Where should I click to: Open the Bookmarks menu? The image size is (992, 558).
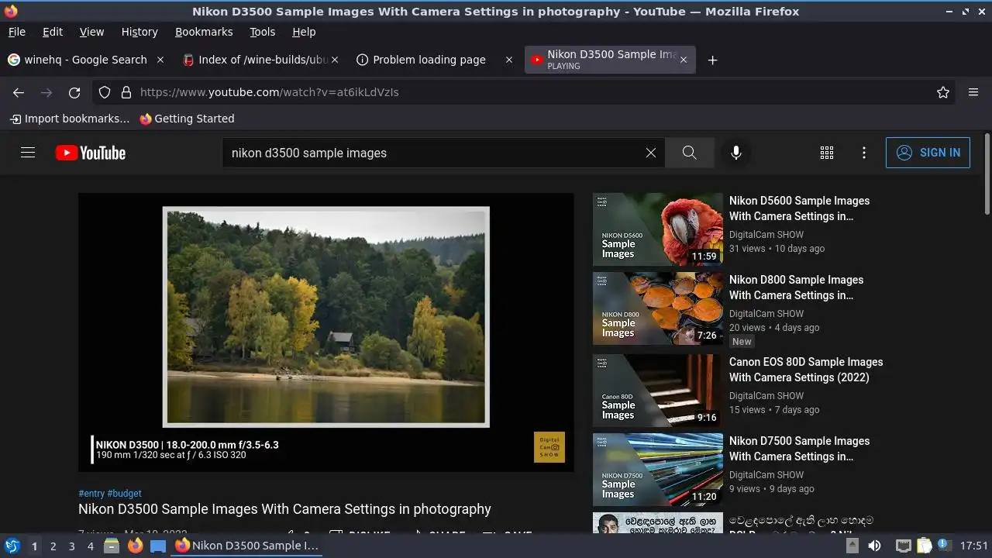[204, 32]
